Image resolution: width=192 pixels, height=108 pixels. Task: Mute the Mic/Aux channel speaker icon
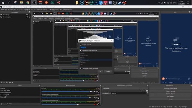(95, 91)
